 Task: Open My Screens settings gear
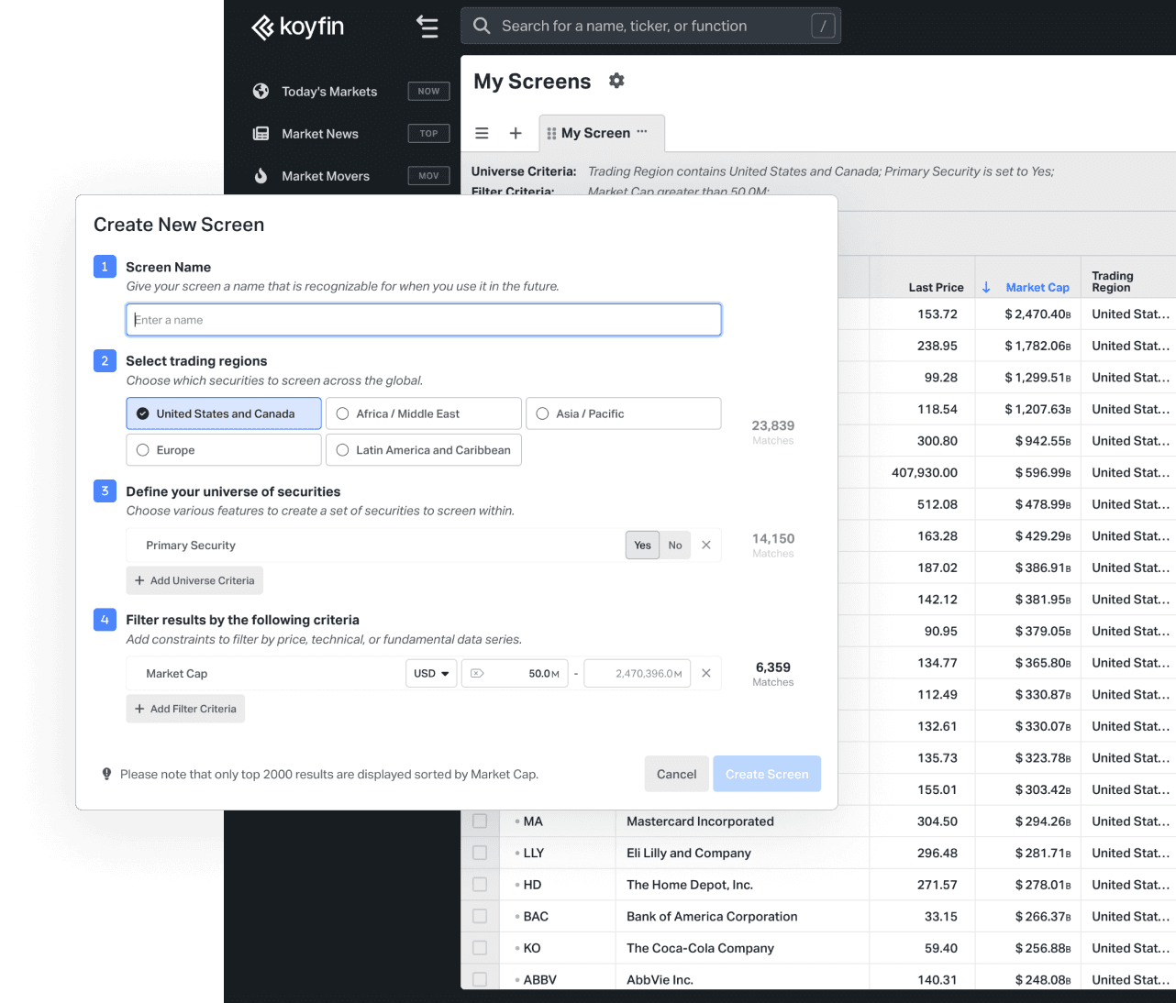[x=616, y=81]
